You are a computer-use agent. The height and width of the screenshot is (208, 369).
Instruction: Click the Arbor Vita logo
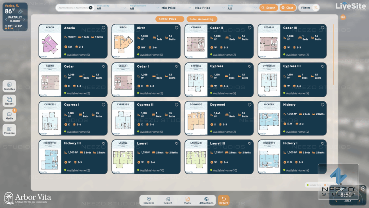(x=27, y=198)
